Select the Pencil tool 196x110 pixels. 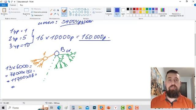51,10
